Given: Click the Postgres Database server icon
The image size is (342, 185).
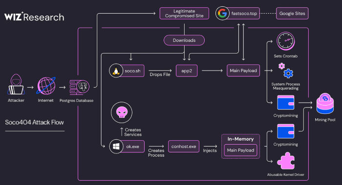Looking at the screenshot, I should [x=79, y=87].
